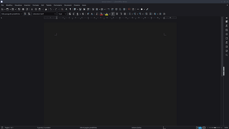
Task: Open find and replace magnifier icon
Action: [62, 9]
